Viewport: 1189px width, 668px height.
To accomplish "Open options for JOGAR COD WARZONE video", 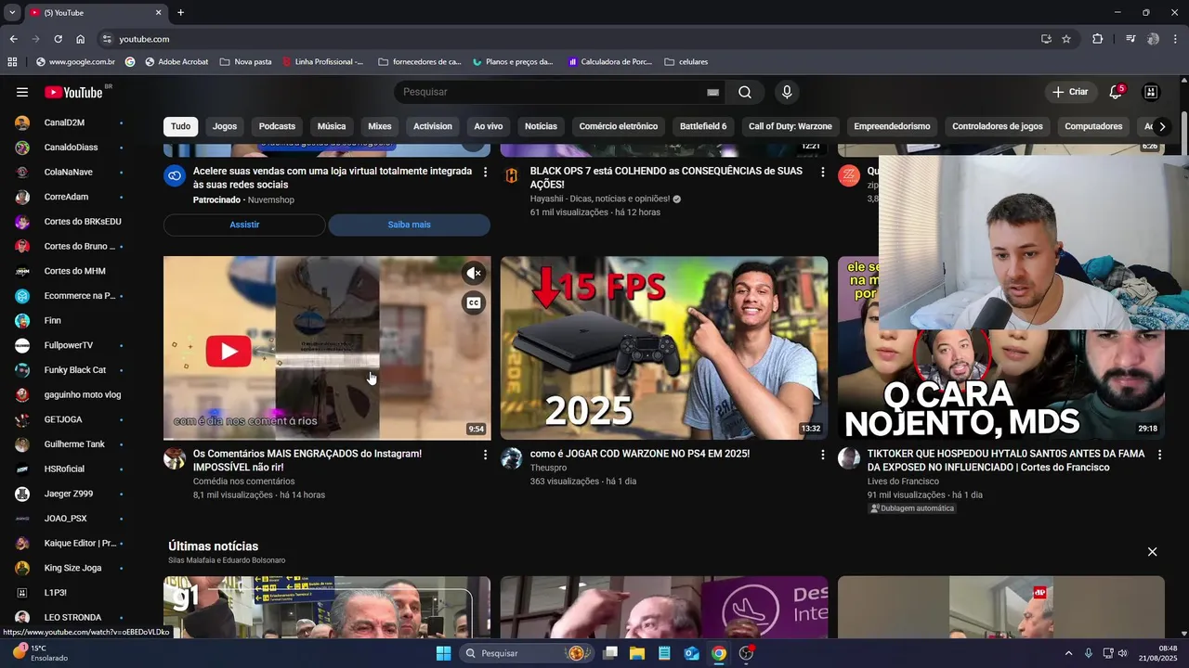I will pyautogui.click(x=822, y=455).
